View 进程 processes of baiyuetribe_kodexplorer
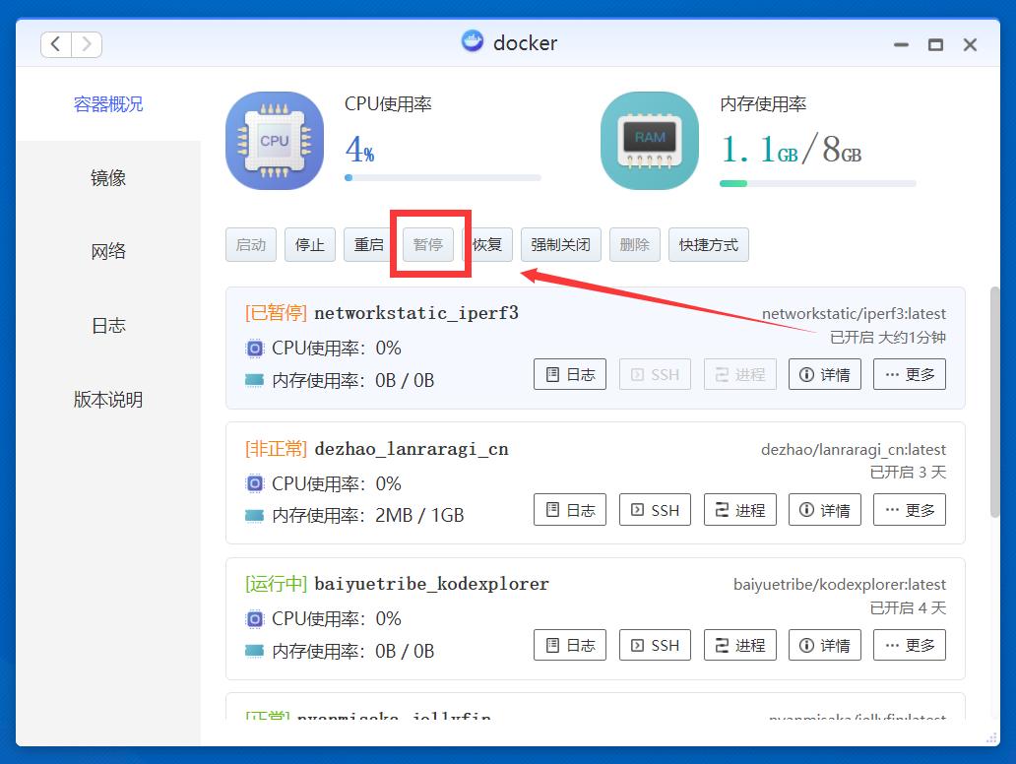The image size is (1016, 764). pos(739,645)
